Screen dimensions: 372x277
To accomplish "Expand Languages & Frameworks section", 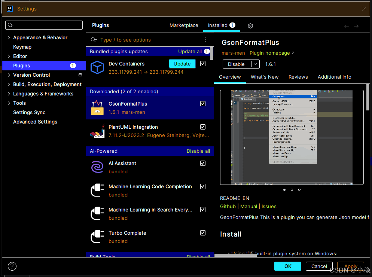I will (9, 94).
